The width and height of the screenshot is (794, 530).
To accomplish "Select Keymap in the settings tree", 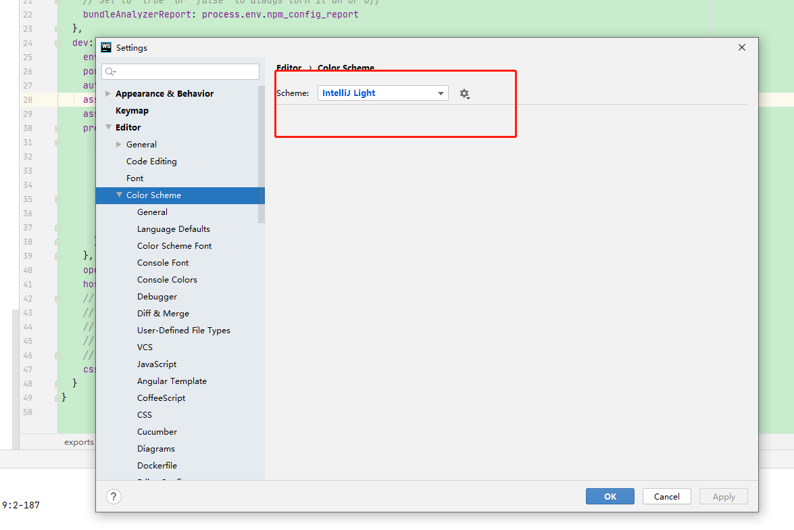I will (x=132, y=110).
